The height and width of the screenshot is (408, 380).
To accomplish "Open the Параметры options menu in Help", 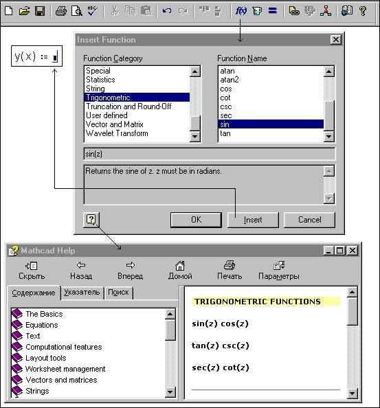I will pyautogui.click(x=279, y=271).
